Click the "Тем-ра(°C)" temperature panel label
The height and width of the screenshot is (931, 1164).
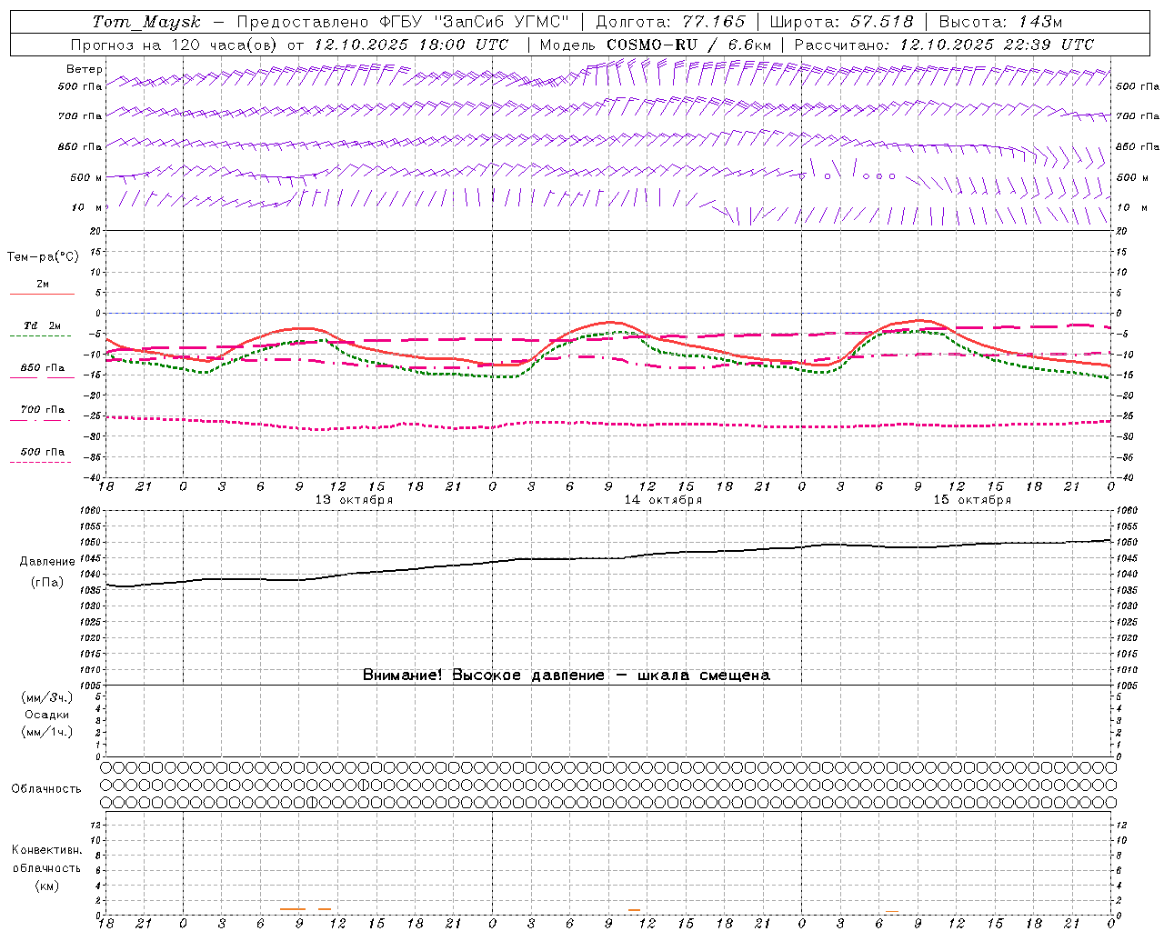43,257
